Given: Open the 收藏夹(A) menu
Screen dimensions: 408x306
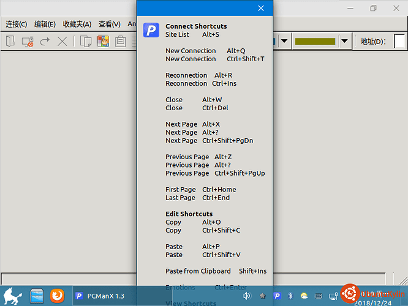Looking at the screenshot, I should [x=77, y=24].
